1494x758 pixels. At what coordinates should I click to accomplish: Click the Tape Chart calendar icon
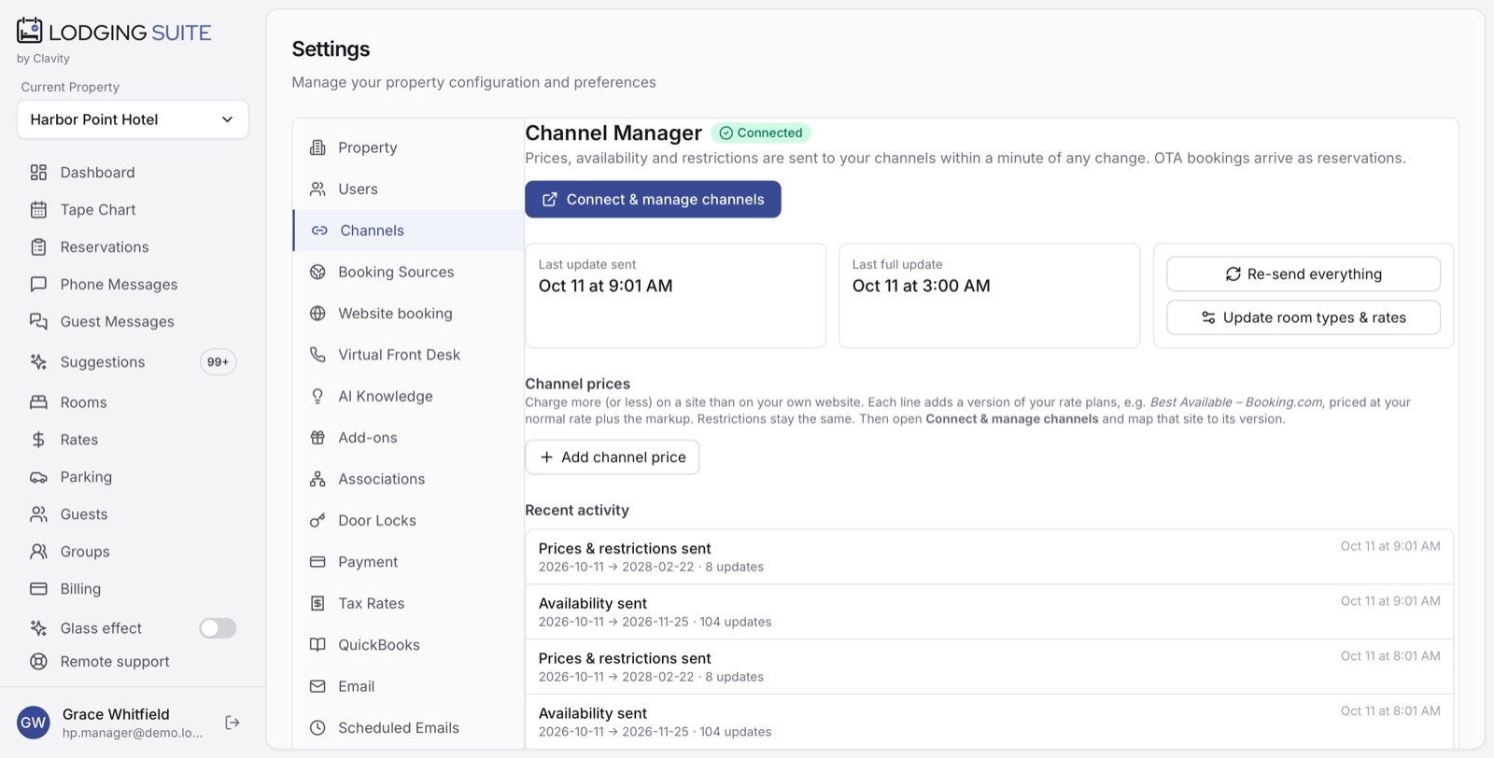(38, 210)
